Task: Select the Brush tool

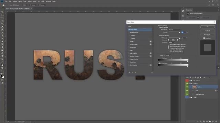Action: (2, 32)
